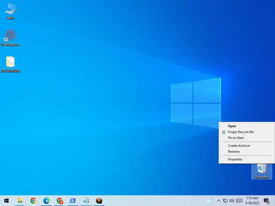Screen dimensions: 275x206
Task: Select Pin to Start menu entry
Action: 247,138
